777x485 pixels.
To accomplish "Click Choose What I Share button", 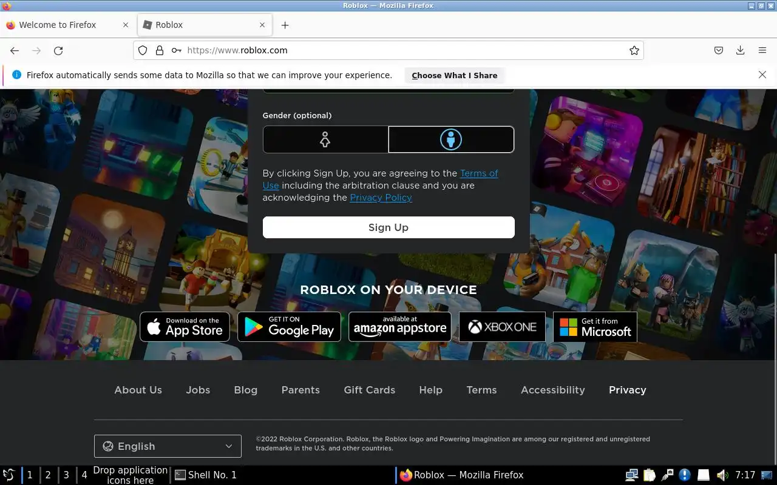I will [x=454, y=75].
